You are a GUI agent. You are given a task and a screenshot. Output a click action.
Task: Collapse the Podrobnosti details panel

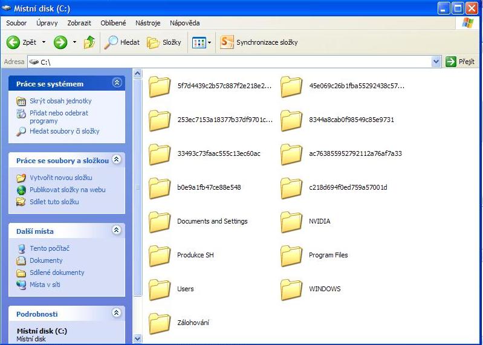coord(117,314)
